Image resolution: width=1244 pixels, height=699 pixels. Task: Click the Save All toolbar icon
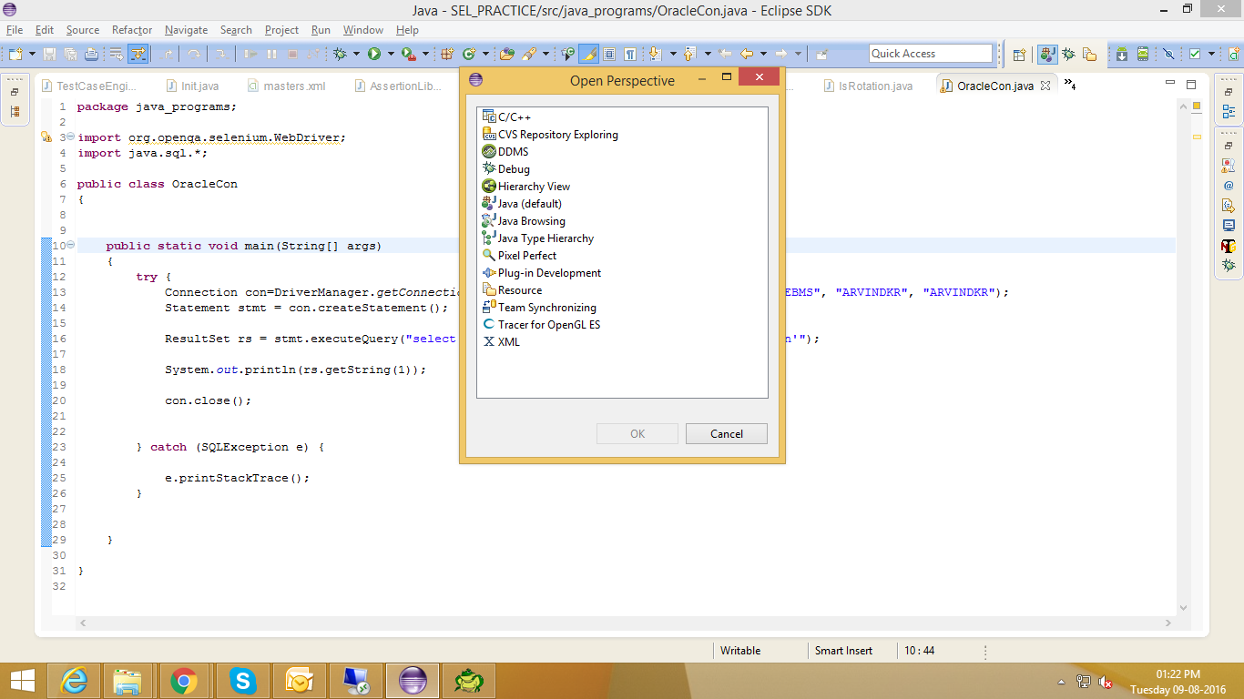[x=70, y=54]
